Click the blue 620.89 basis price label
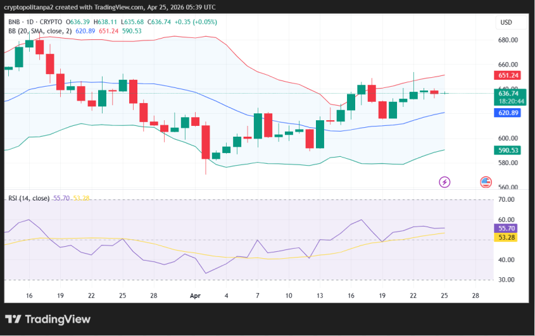 pos(509,113)
